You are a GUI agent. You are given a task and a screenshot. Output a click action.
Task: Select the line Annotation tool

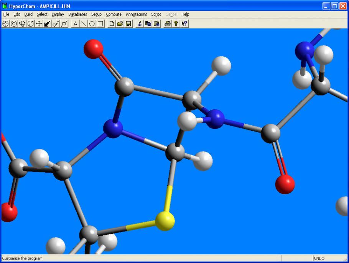pos(84,23)
